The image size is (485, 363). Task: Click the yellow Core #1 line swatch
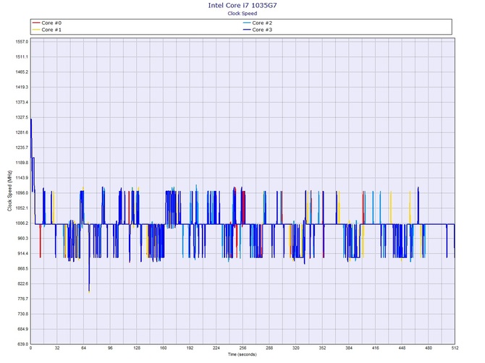[x=36, y=30]
